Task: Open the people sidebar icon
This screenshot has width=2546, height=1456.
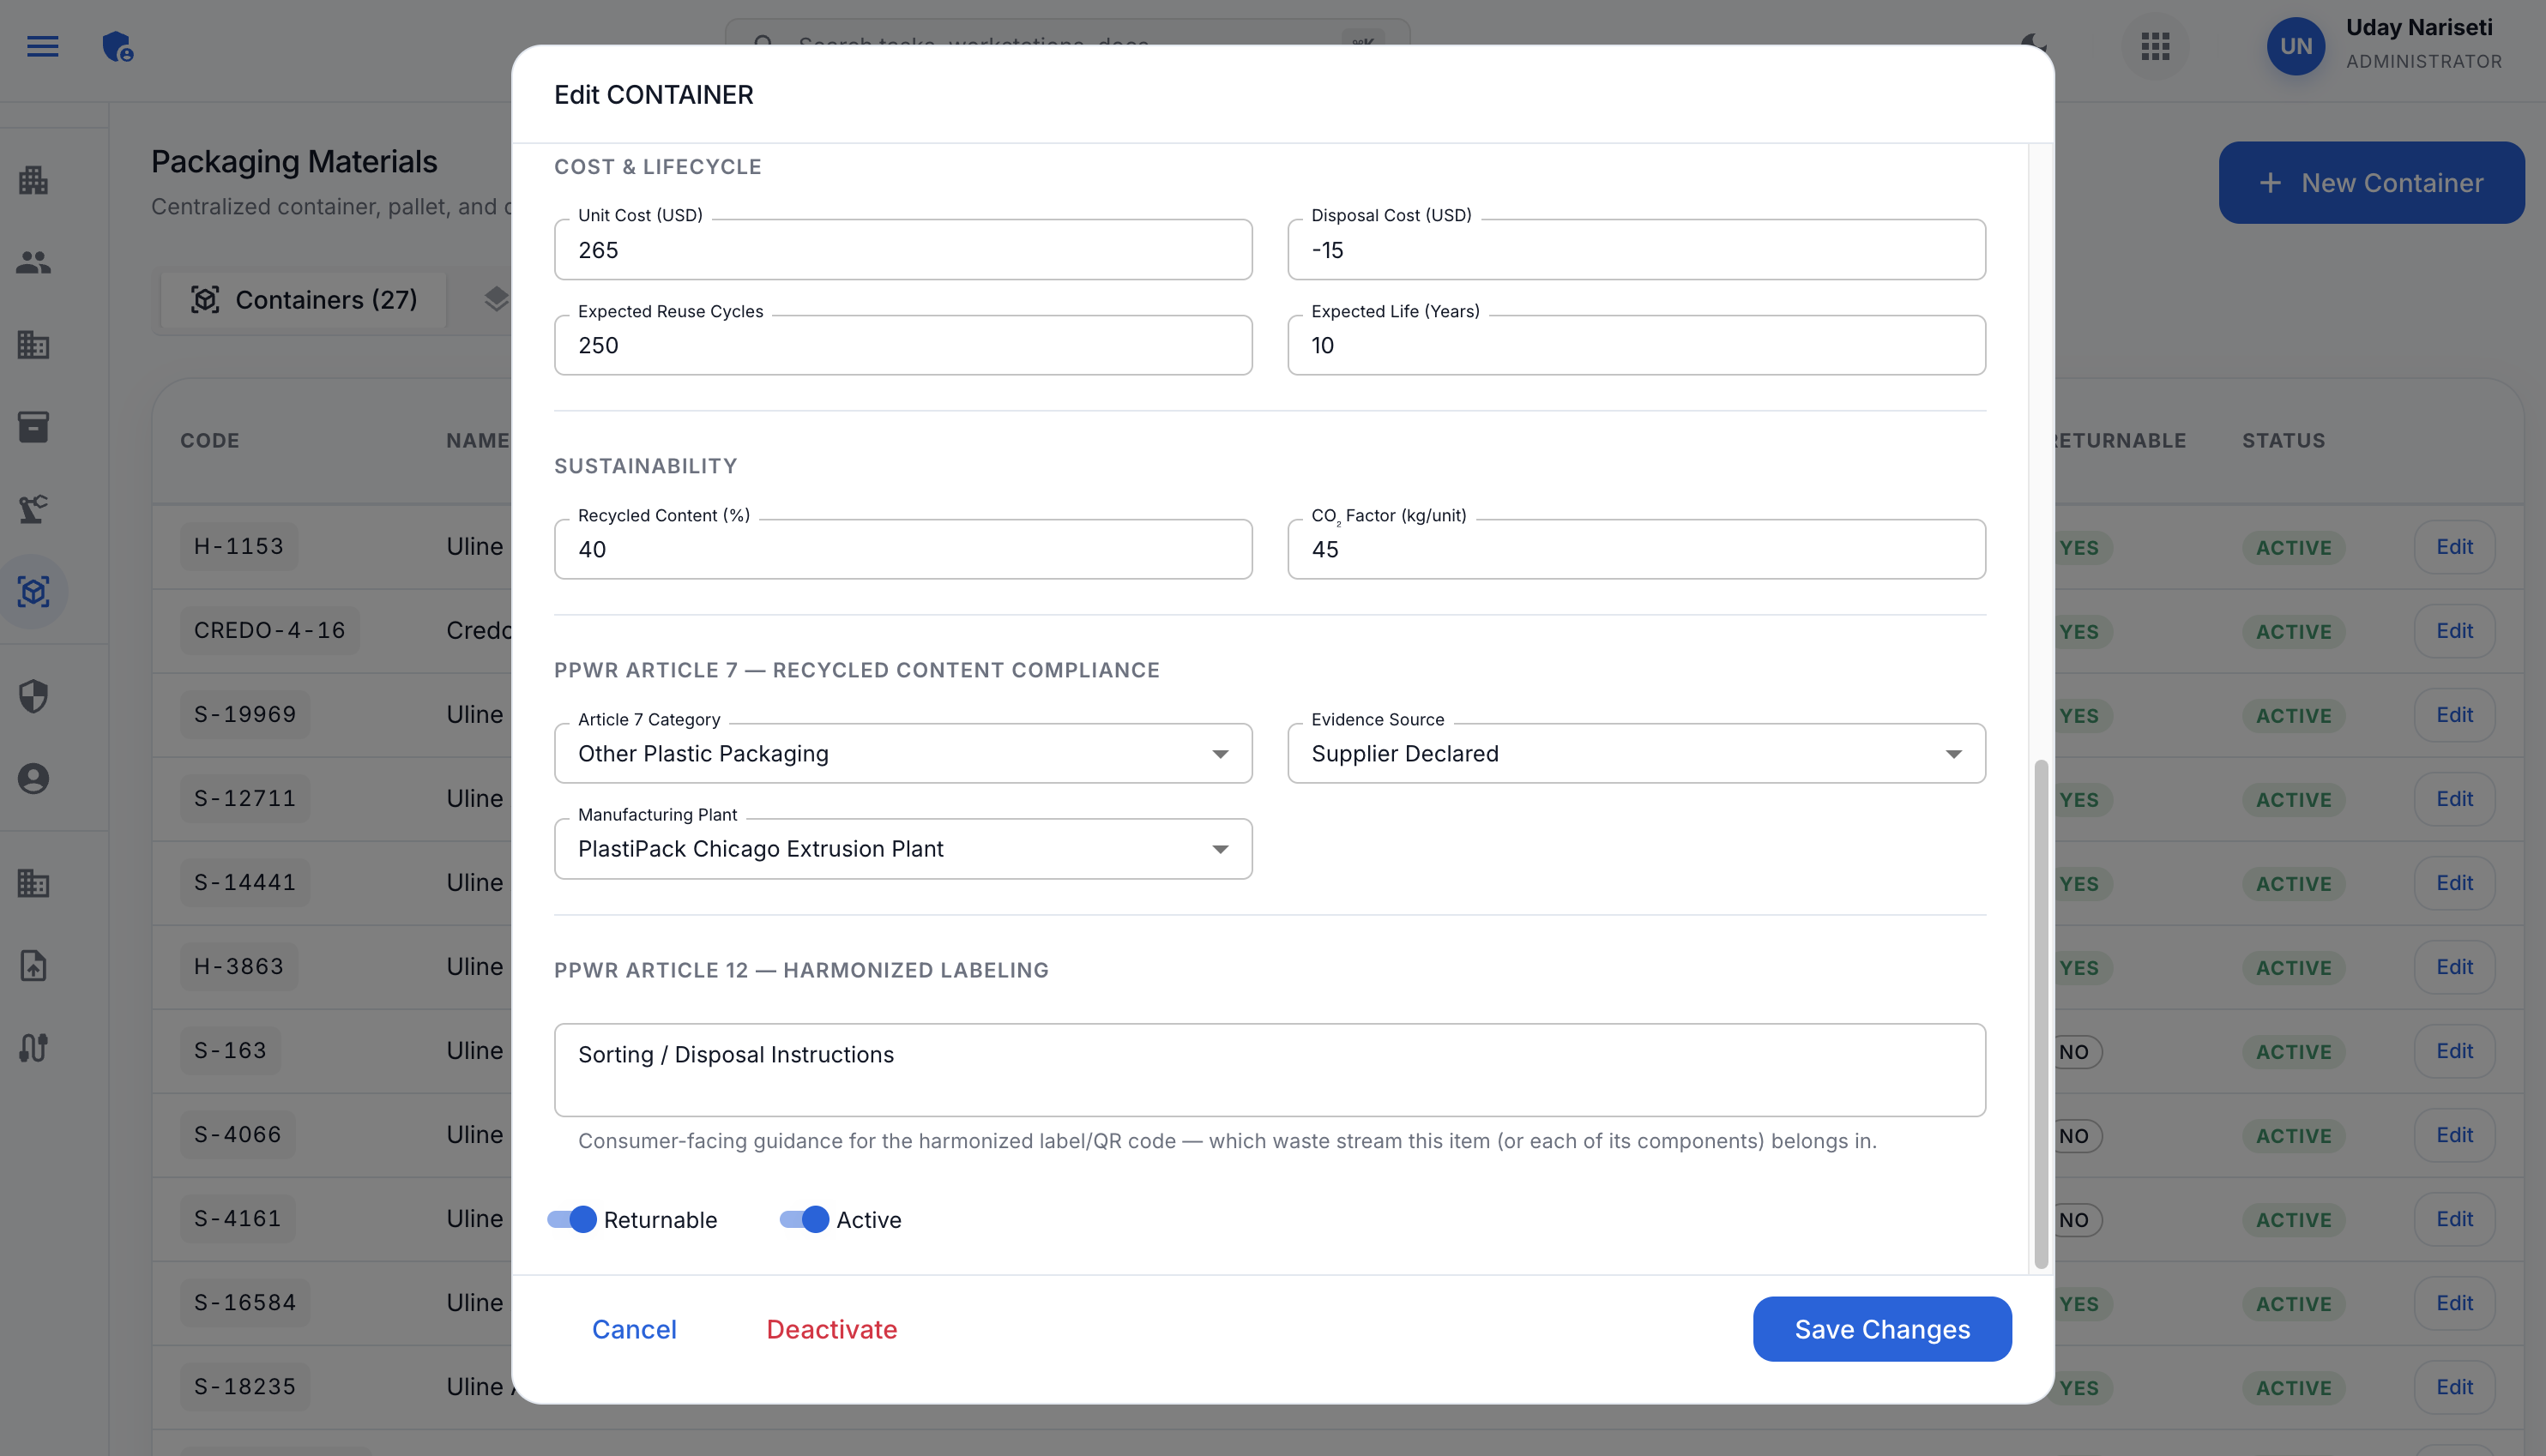Action: tap(33, 262)
